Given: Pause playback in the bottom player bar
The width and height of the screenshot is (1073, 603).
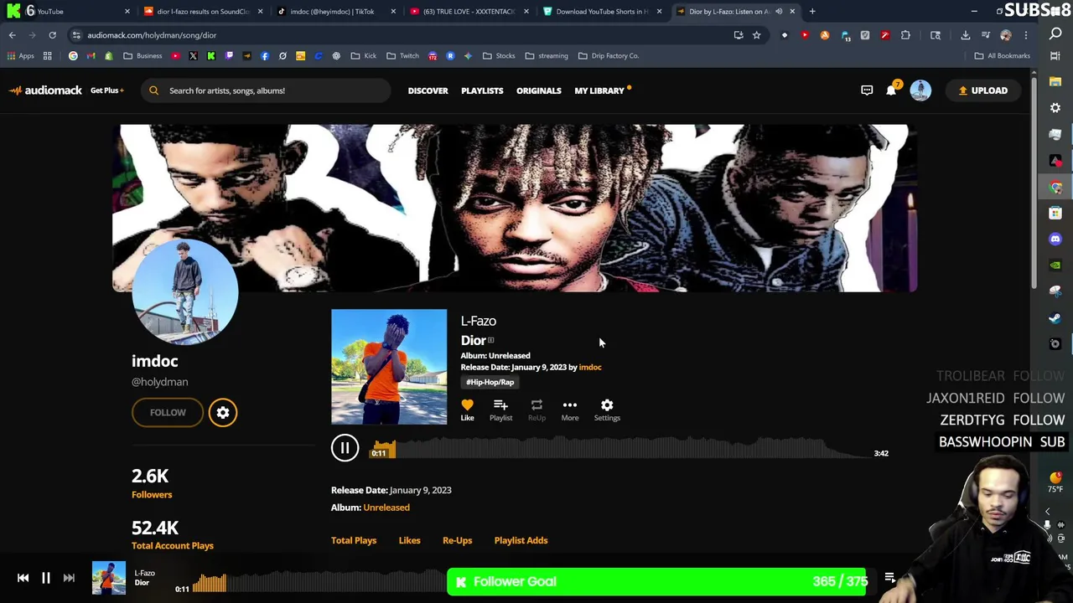Looking at the screenshot, I should (46, 578).
